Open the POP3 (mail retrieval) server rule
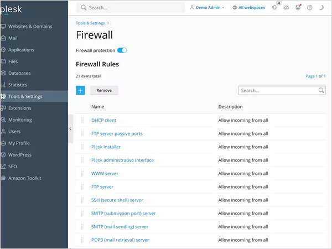Viewport: 332px width, 249px height. [x=120, y=240]
